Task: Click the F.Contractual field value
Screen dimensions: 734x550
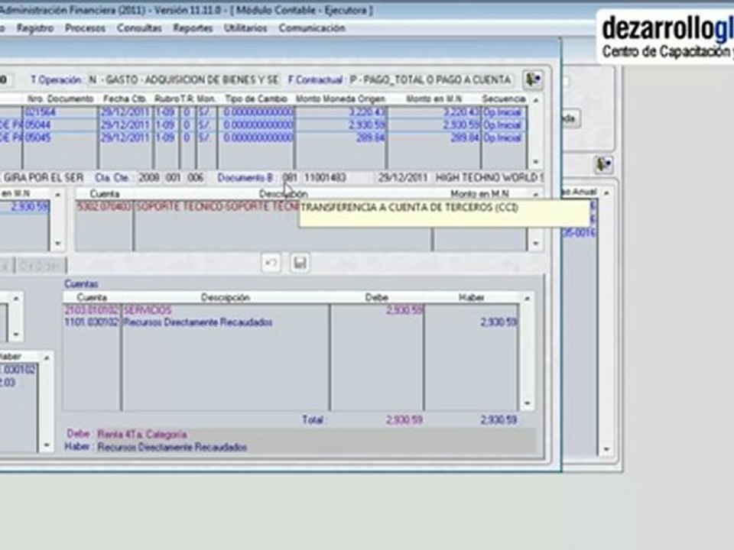Action: (x=430, y=80)
